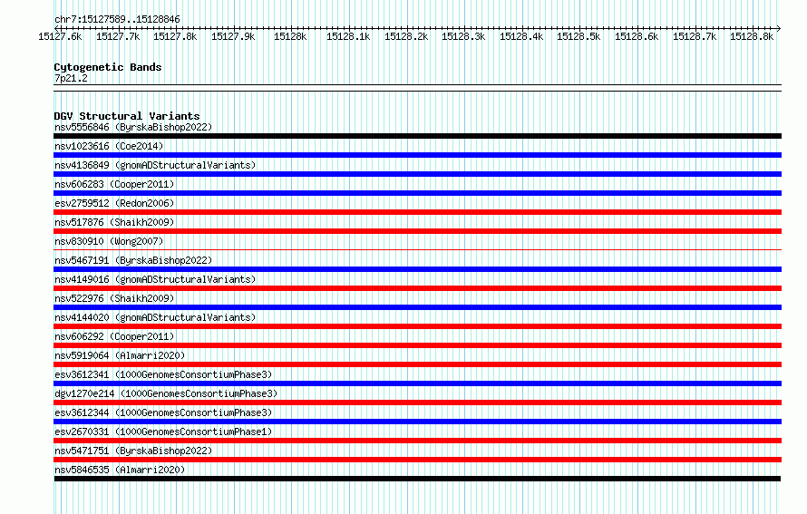Click the 15128.3k ruler label
Viewport: 807px width, 514px height.
(x=463, y=36)
